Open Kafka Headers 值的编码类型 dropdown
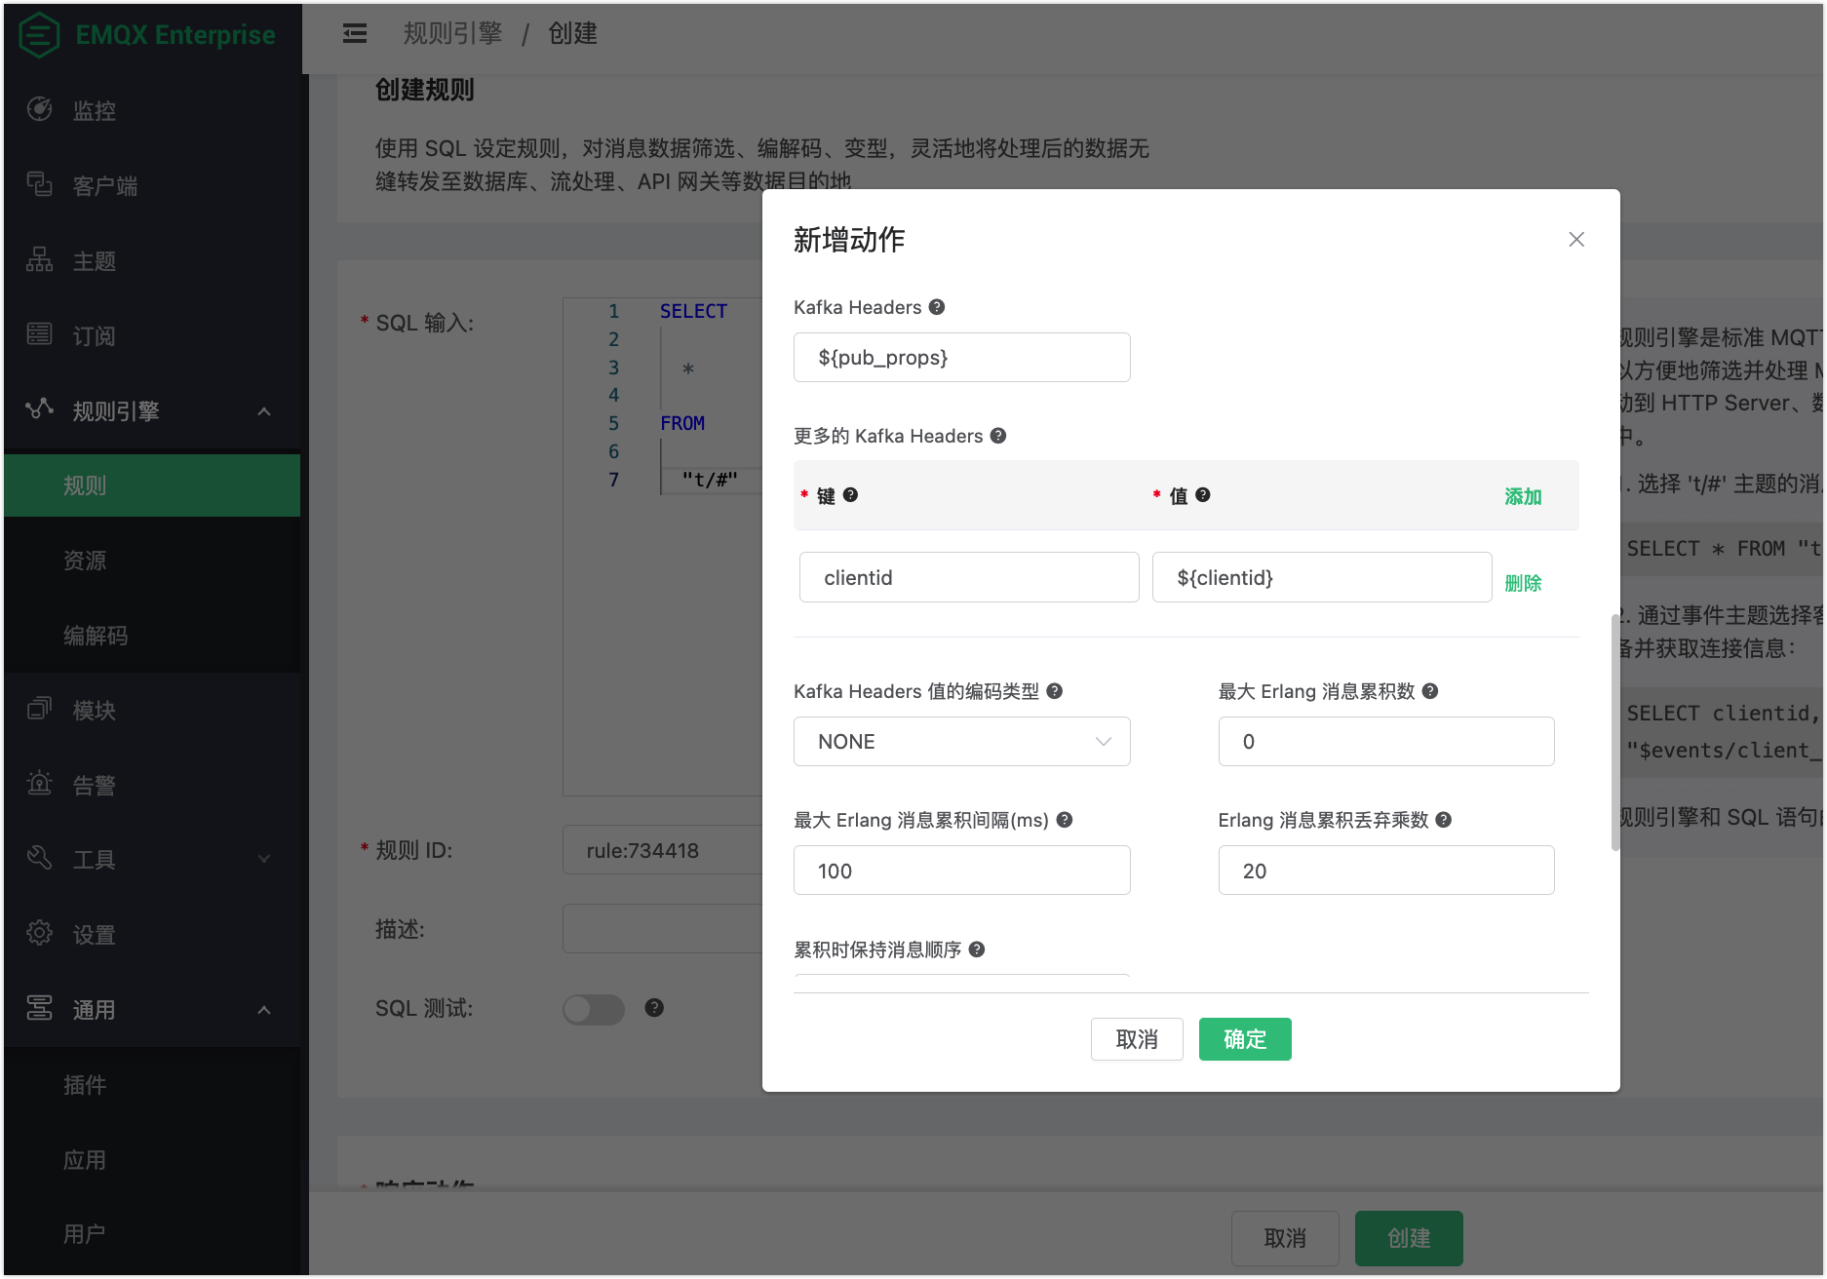The image size is (1827, 1279). 961,742
